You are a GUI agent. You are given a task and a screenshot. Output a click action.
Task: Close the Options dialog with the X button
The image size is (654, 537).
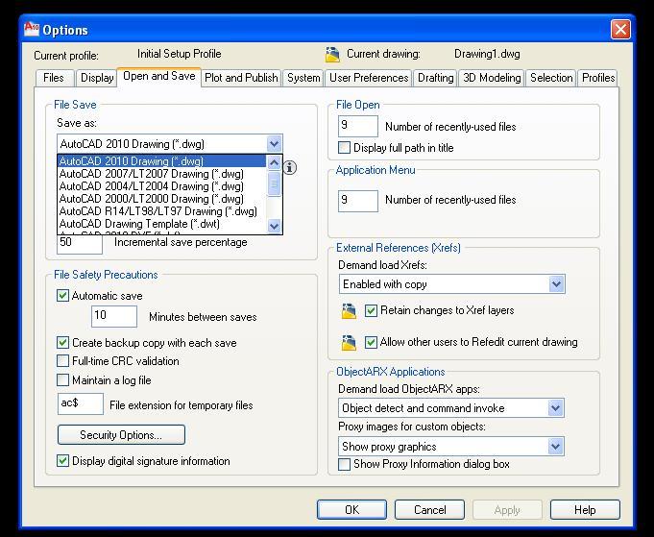[620, 30]
